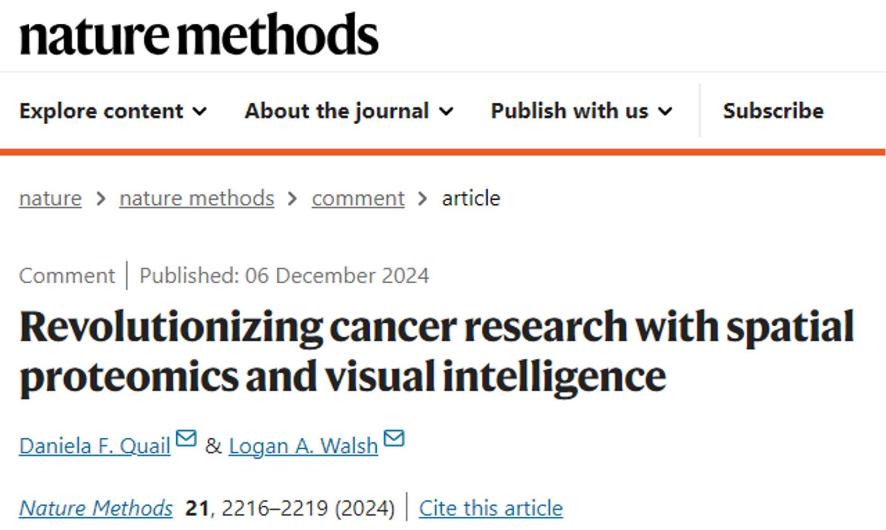Click the Comment article-type label
The image size is (886, 530).
(67, 275)
